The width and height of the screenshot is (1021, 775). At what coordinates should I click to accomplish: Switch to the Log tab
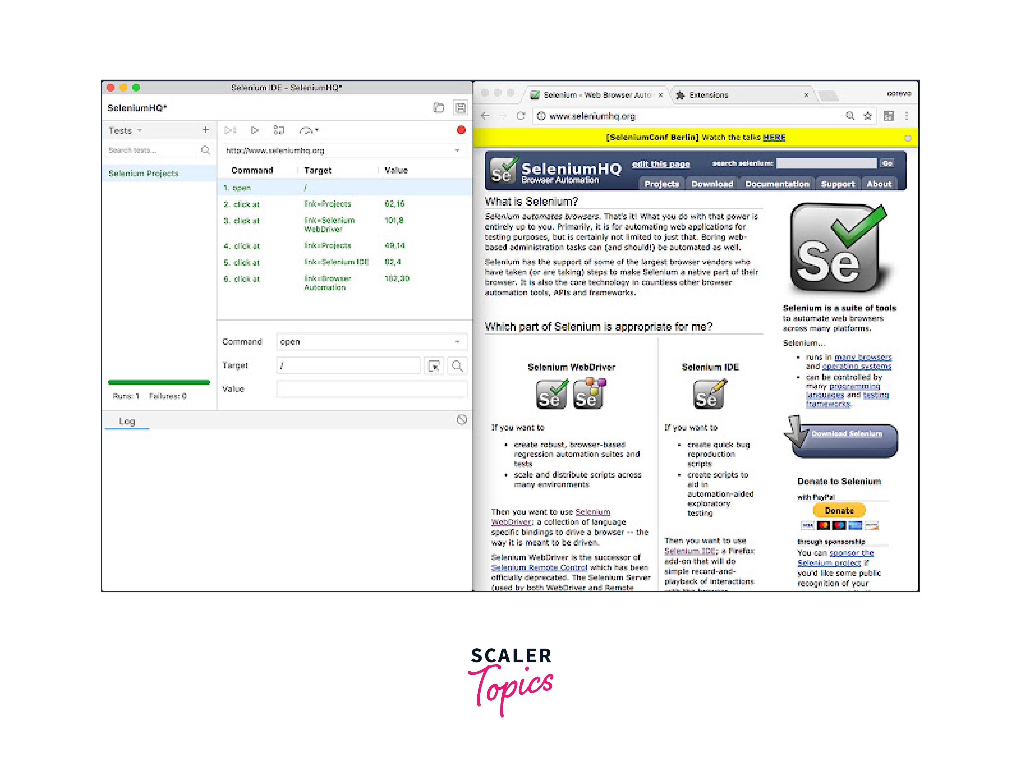127,421
